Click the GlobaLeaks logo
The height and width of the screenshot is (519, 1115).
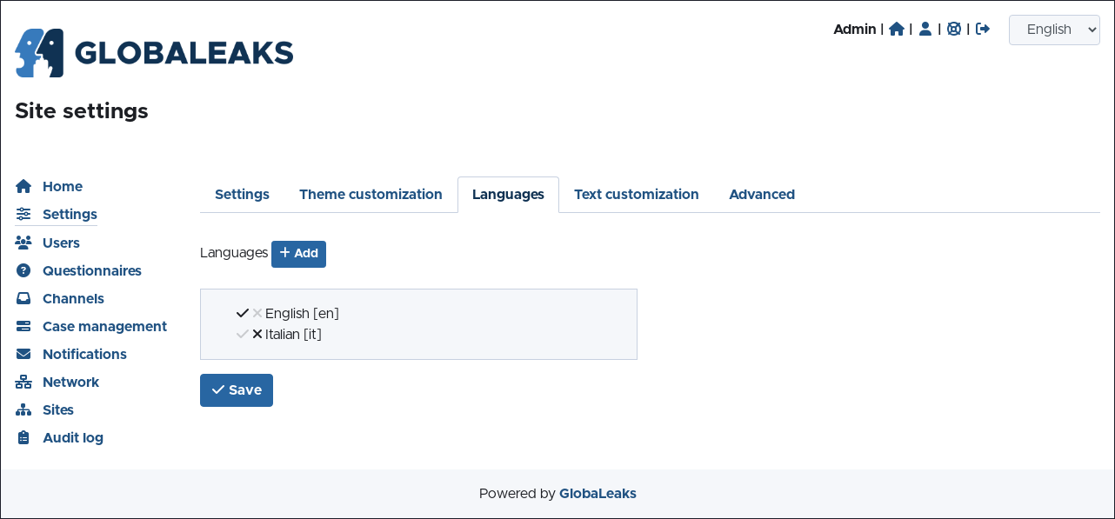point(154,53)
